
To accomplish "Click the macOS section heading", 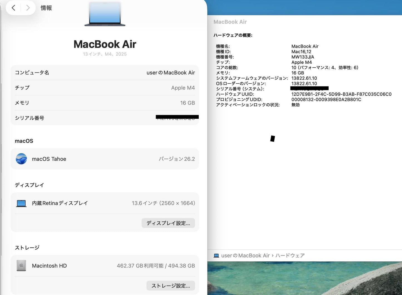I will [24, 141].
